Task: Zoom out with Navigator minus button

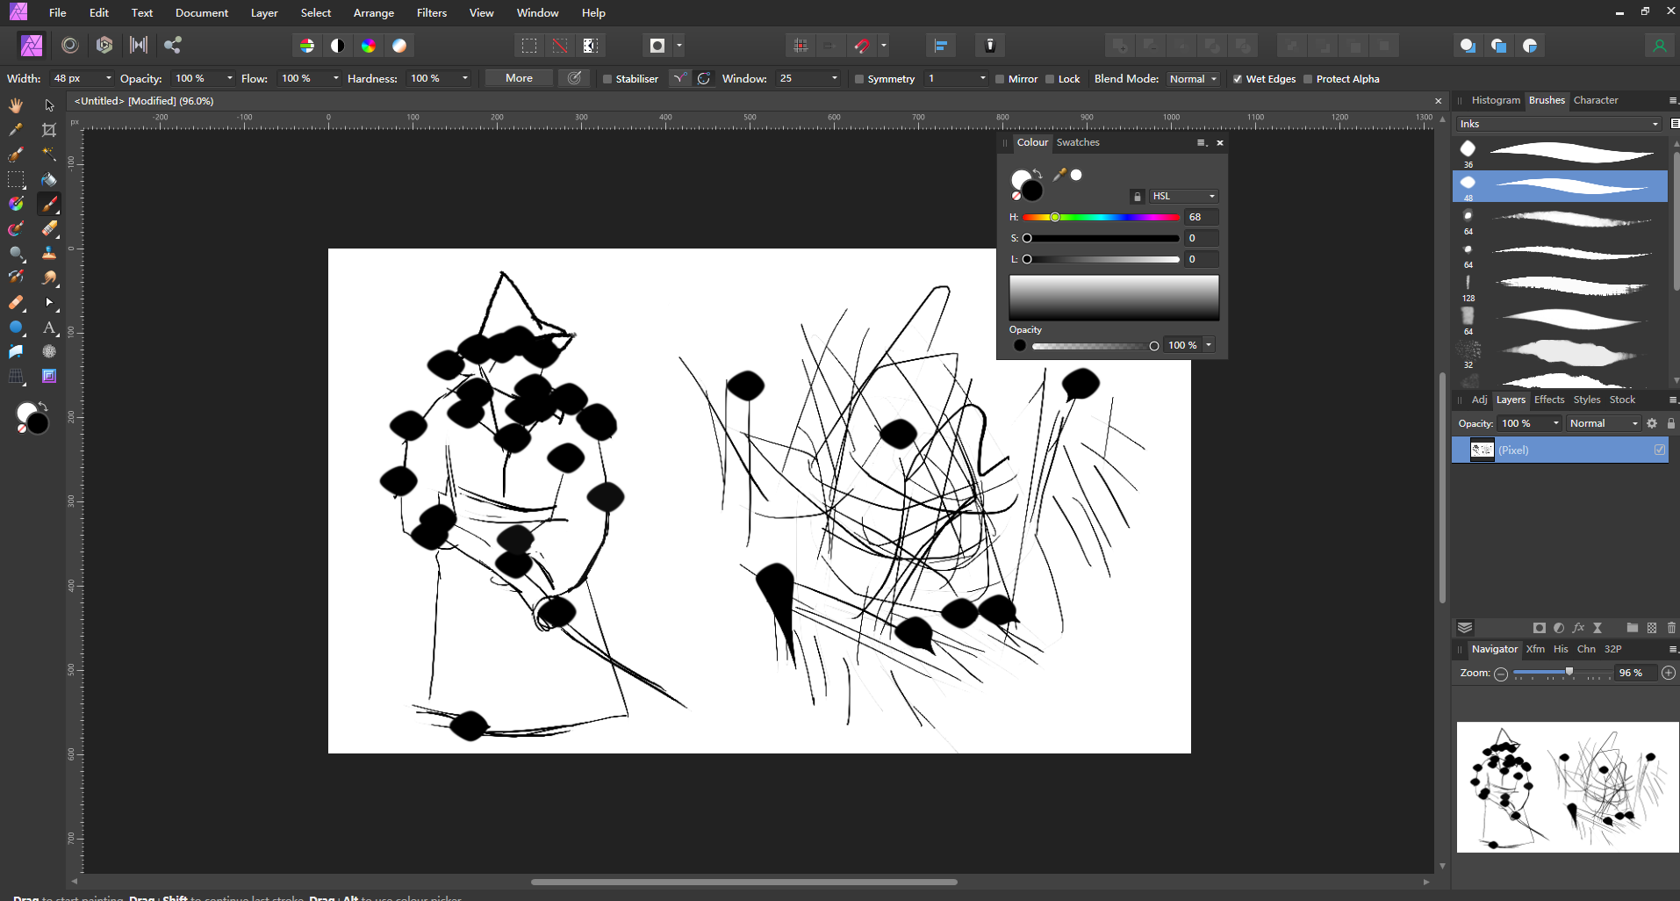Action: coord(1501,674)
